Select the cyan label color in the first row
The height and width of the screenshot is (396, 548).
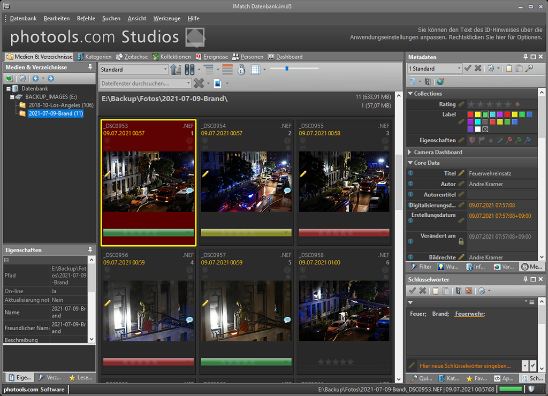pyautogui.click(x=492, y=115)
